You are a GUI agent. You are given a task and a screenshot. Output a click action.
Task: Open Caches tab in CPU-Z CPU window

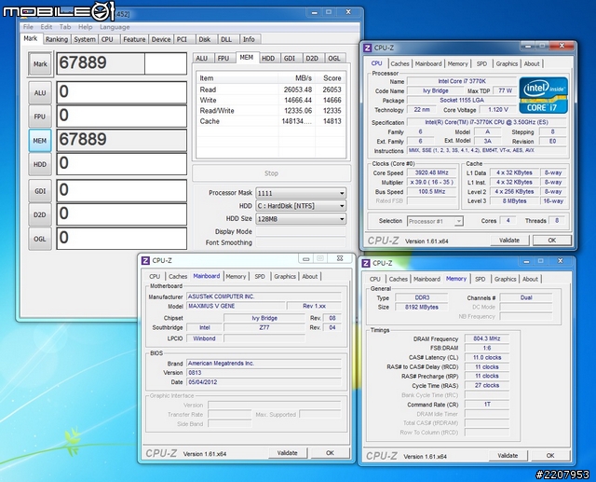tap(400, 64)
